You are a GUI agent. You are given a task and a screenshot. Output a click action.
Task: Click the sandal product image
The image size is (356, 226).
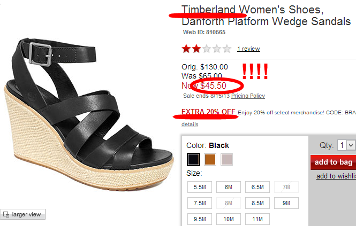(x=89, y=114)
